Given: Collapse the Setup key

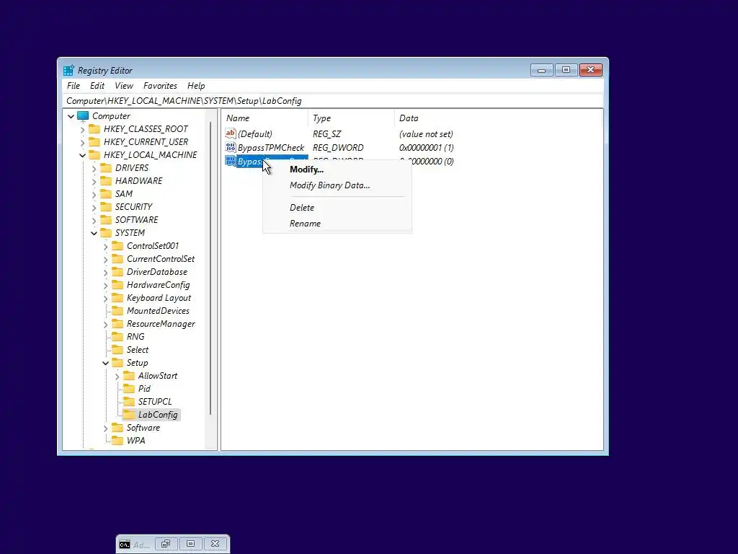Looking at the screenshot, I should (x=105, y=363).
